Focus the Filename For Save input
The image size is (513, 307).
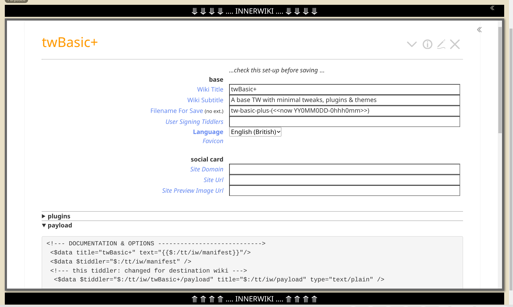(344, 111)
